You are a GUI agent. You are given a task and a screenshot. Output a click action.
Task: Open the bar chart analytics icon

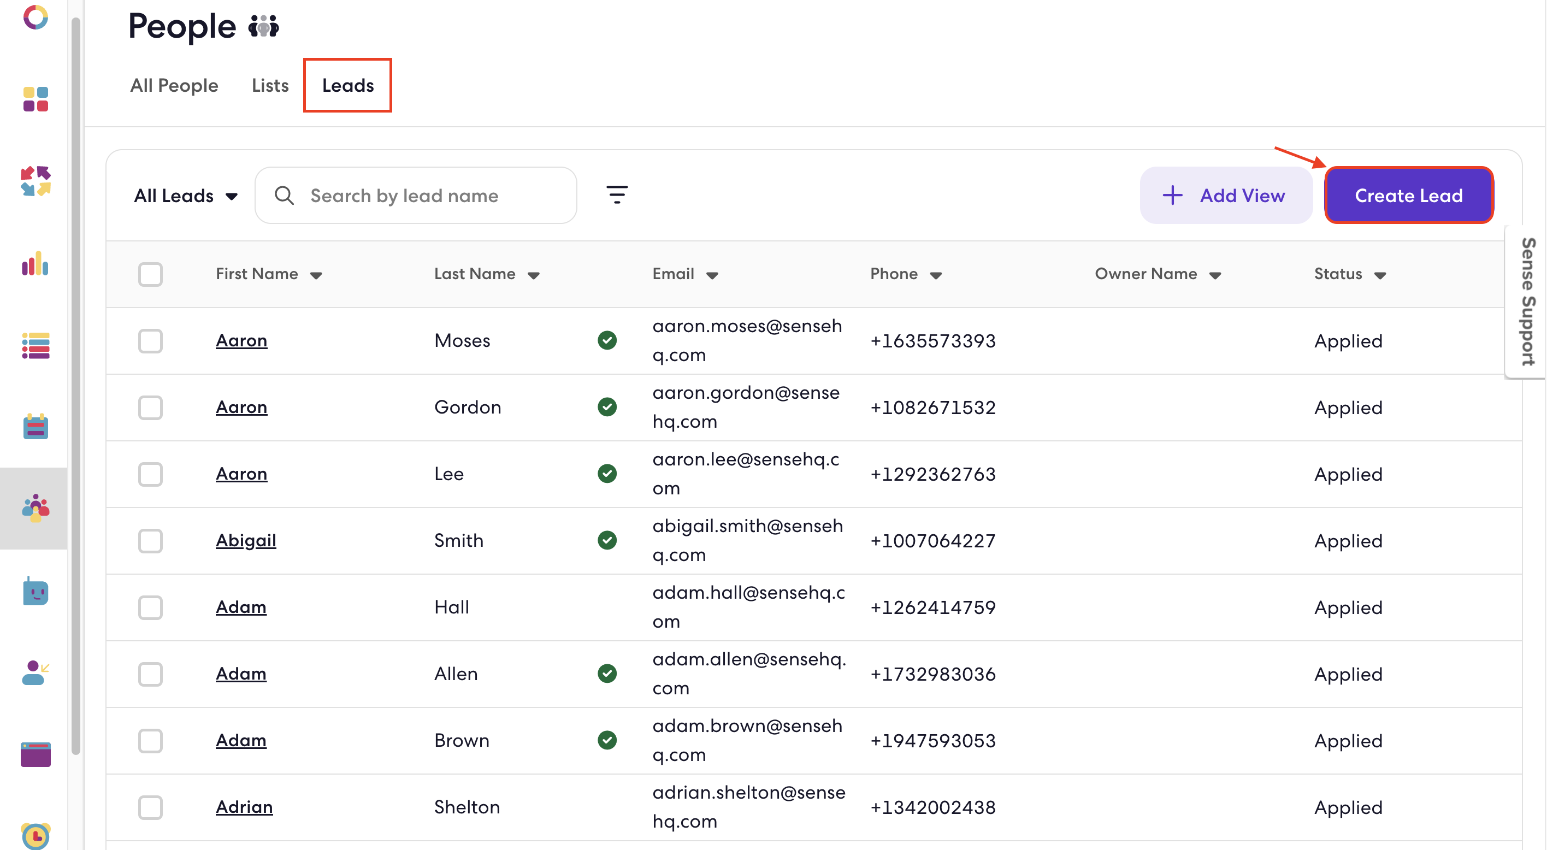click(x=36, y=264)
